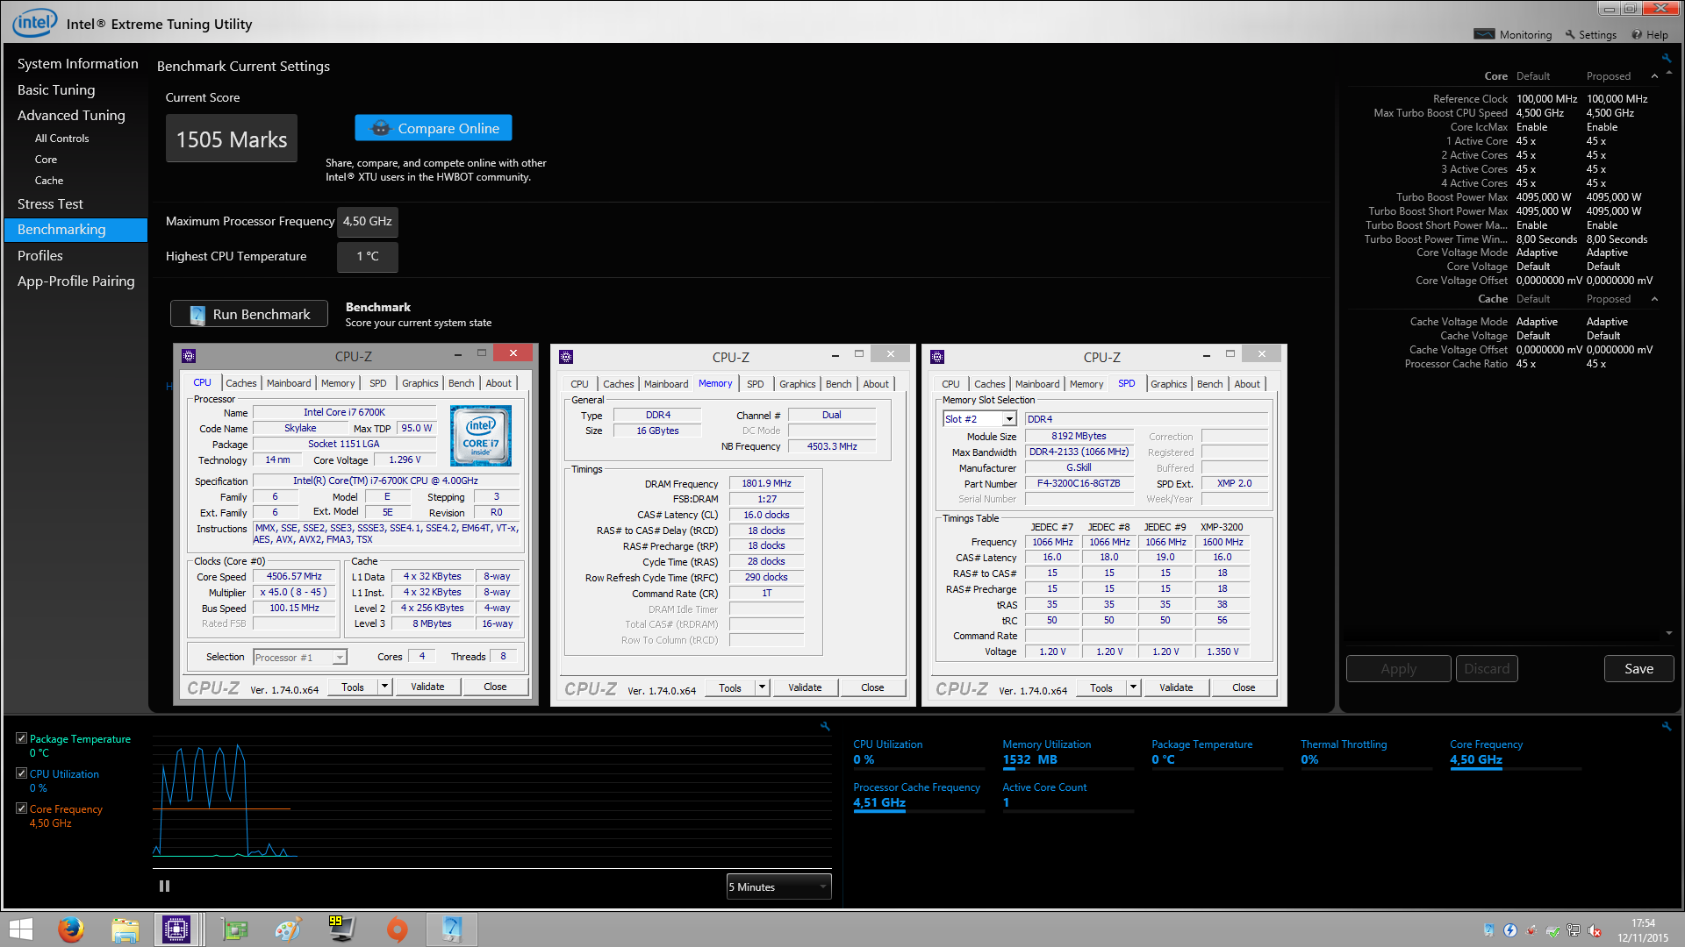Collapse the Core settings section
1685x947 pixels.
1654,76
